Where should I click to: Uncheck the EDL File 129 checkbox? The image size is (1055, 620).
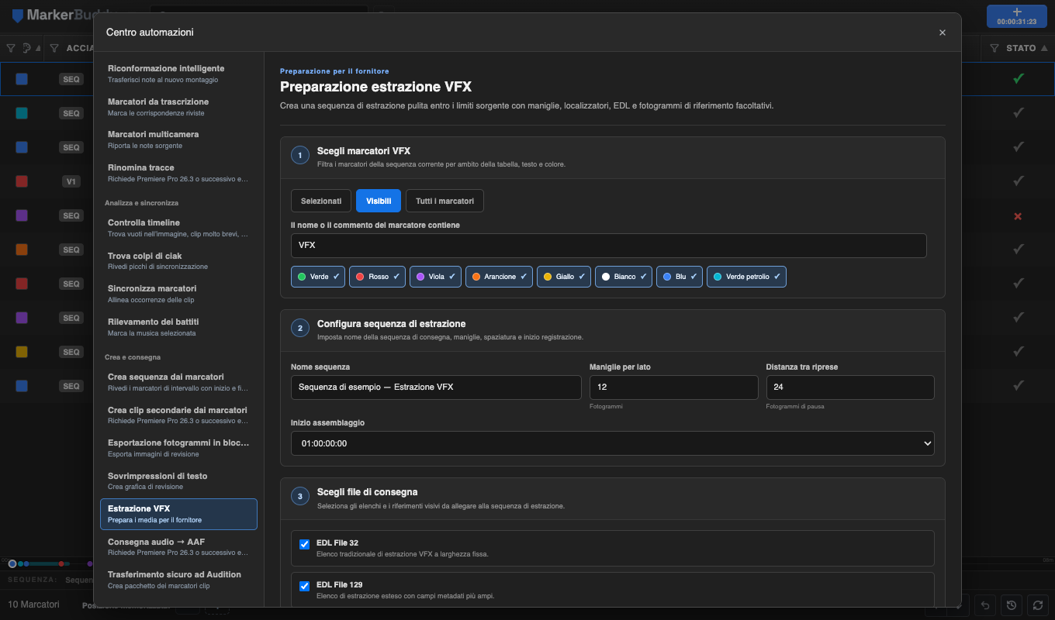pos(305,586)
